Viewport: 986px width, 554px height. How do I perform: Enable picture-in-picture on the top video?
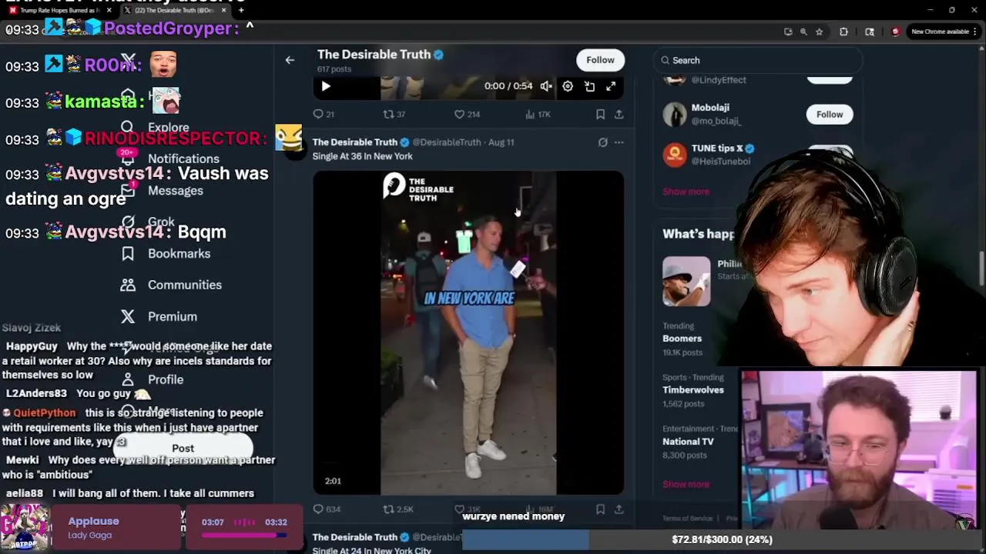[589, 86]
